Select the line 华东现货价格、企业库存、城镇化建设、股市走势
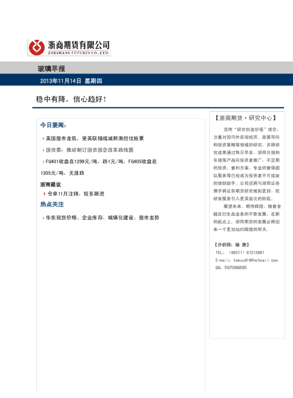Image resolution: width=293 pixels, height=398 pixels. (x=102, y=218)
